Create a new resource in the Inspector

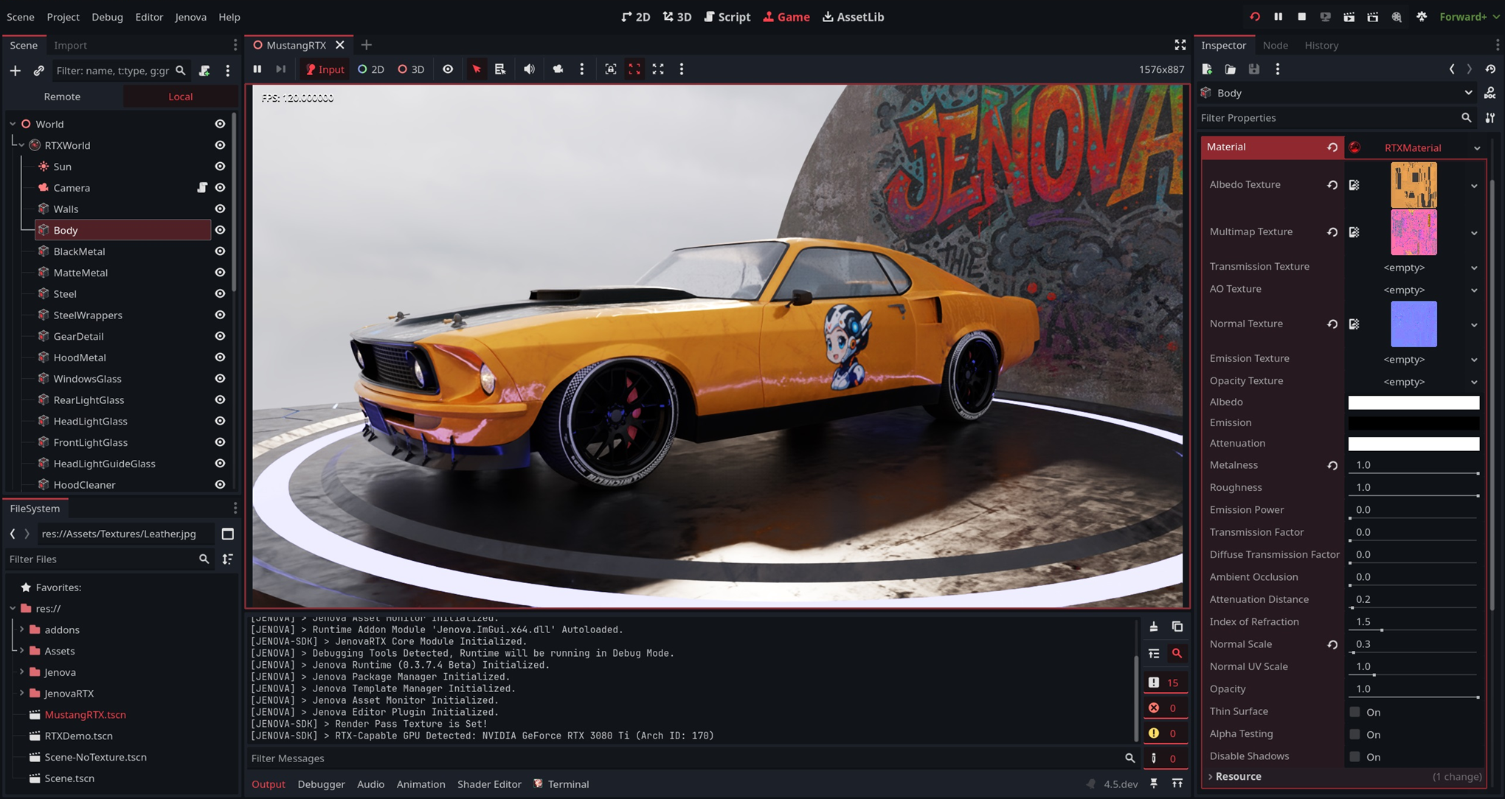click(x=1207, y=69)
